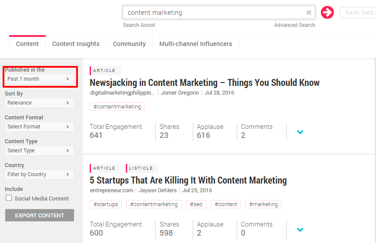
Task: Click the Jul 28, 2016 date
Action: coord(219,93)
